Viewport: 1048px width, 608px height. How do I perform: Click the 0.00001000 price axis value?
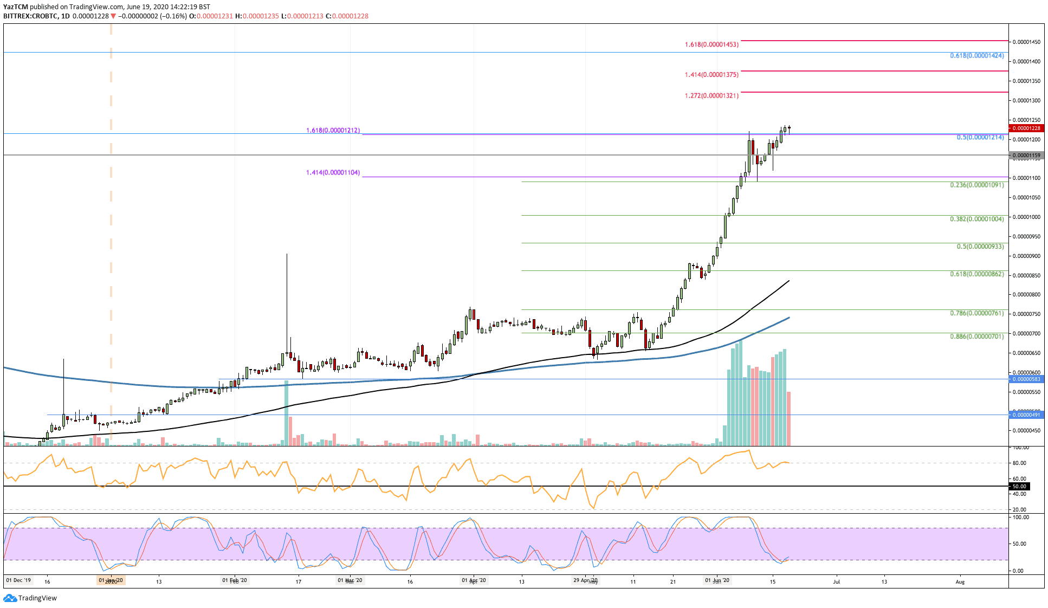[x=1026, y=217]
